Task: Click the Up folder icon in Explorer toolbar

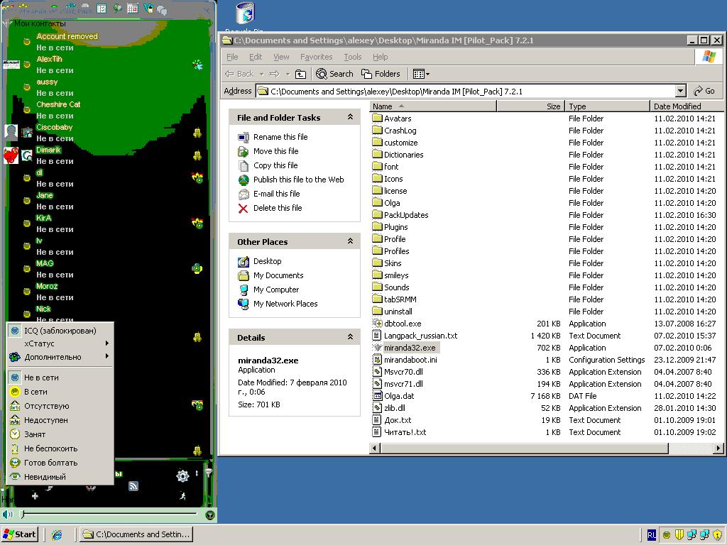Action: [x=301, y=74]
